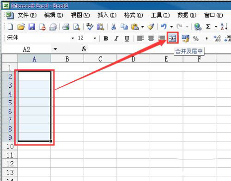Open the 宋体 font name dropdown
Viewport: 231px width, 181px height.
73,38
